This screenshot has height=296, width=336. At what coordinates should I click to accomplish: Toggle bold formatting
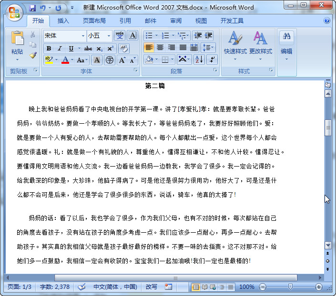click(x=49, y=49)
